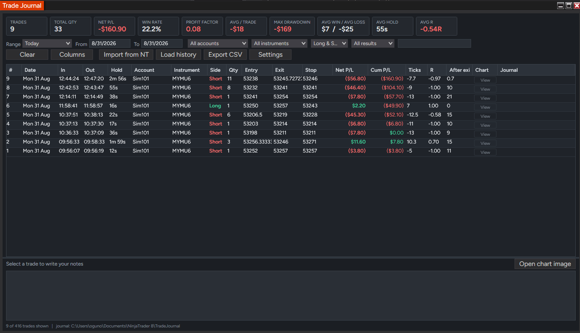Select net P/L value ($56.80)

(x=355, y=79)
